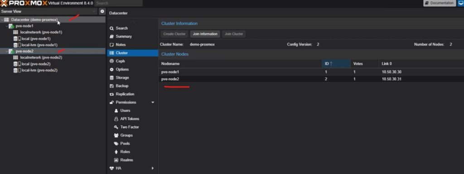Select local (pve-node2) storage
This screenshot has width=464, height=174.
click(x=36, y=64)
